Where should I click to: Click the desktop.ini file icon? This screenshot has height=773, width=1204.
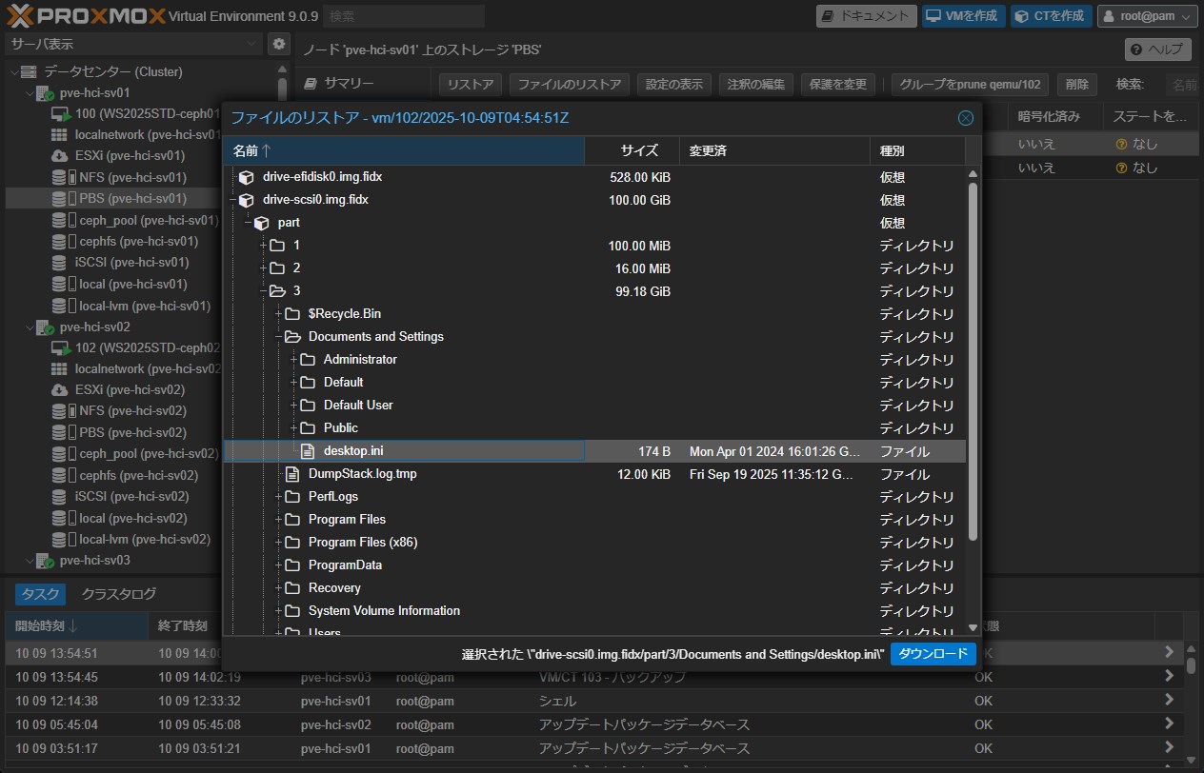[x=307, y=451]
